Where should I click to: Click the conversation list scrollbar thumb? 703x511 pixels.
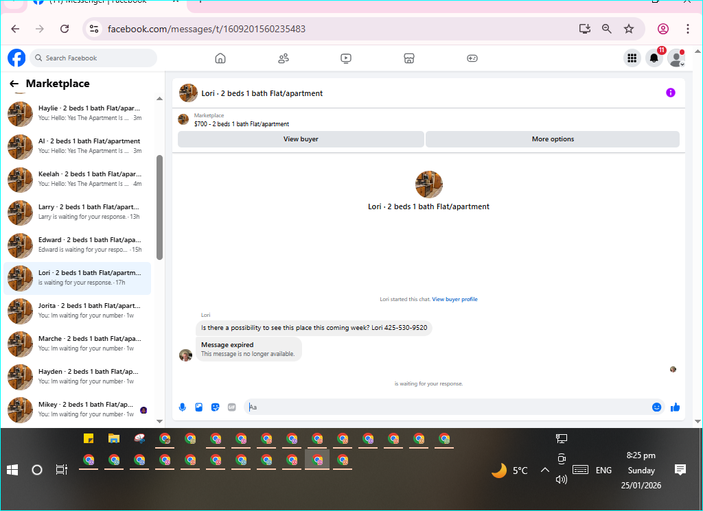coord(159,207)
